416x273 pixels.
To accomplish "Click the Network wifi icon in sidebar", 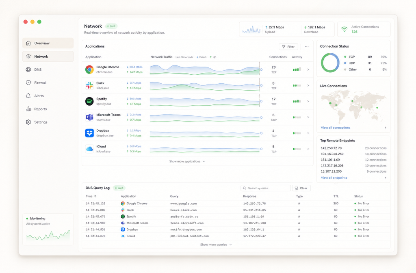I will click(x=28, y=56).
